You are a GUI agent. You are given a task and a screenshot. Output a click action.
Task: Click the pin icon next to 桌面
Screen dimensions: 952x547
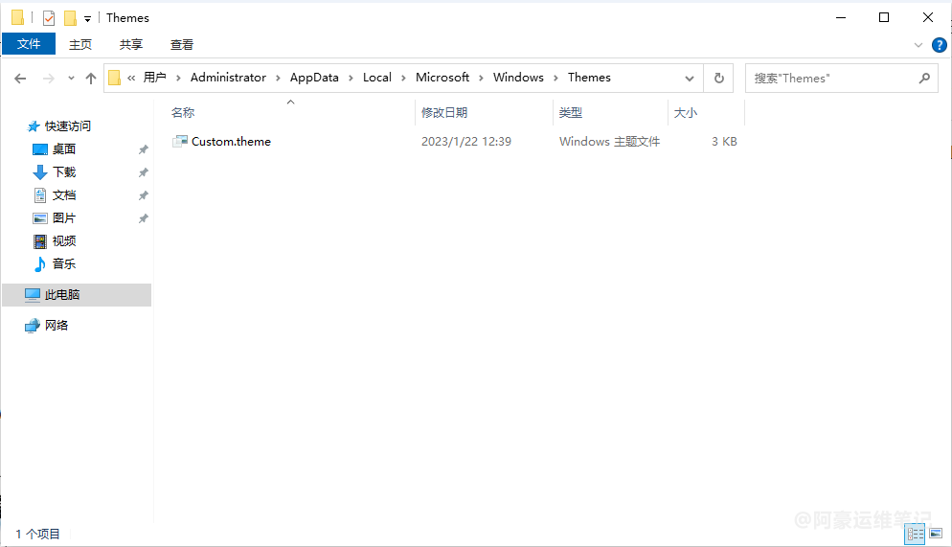tap(144, 149)
